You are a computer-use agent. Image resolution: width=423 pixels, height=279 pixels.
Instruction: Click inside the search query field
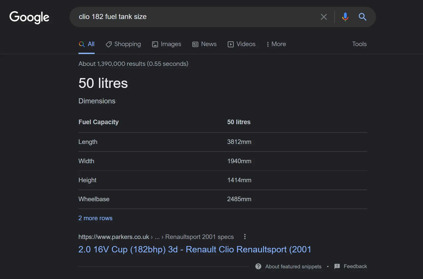click(195, 17)
